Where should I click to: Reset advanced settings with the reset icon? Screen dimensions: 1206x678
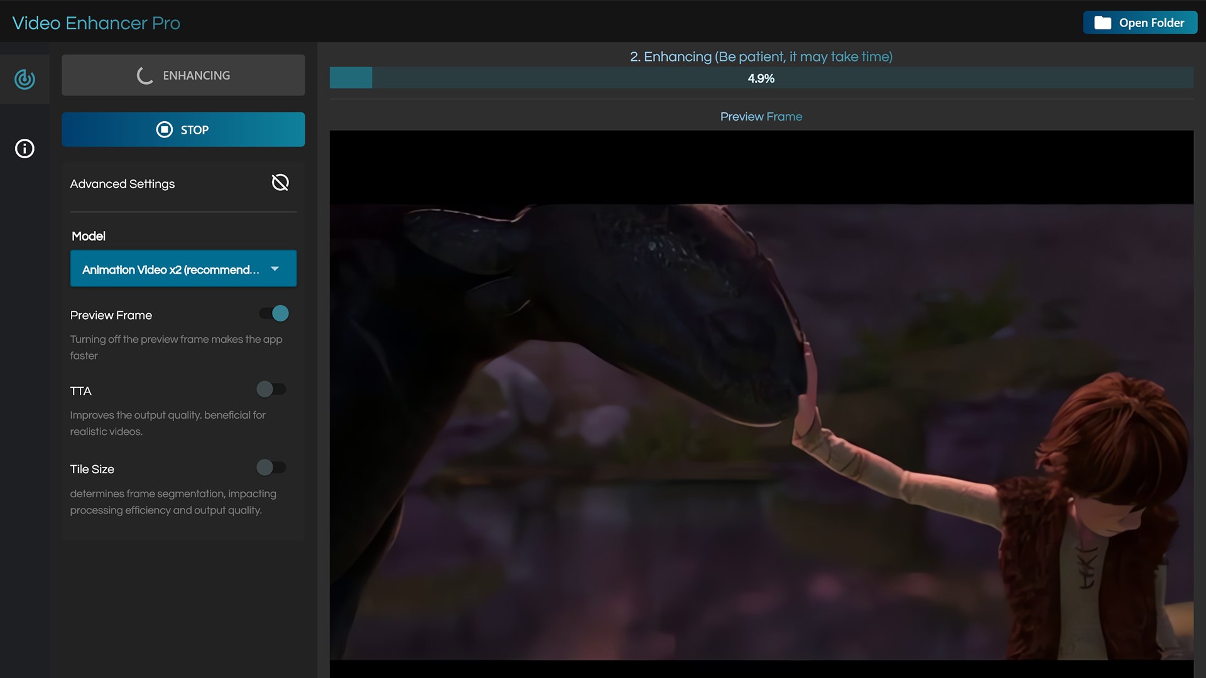pyautogui.click(x=280, y=183)
